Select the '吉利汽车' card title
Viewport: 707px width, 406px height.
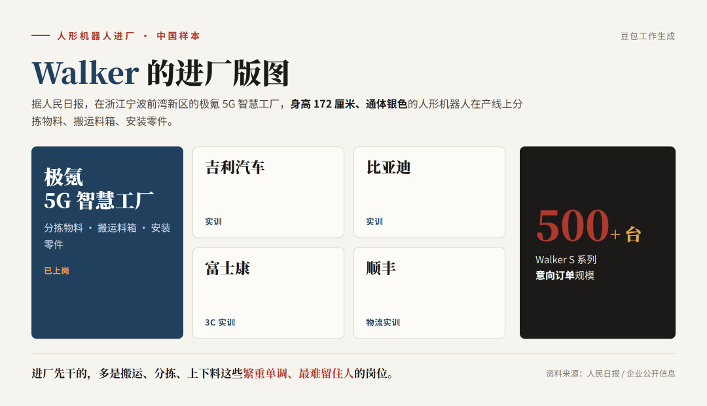(x=235, y=168)
